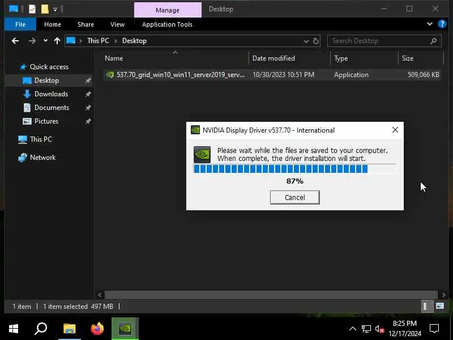Click the NVIDIA extraction progress bar
The height and width of the screenshot is (340, 453).
(294, 169)
